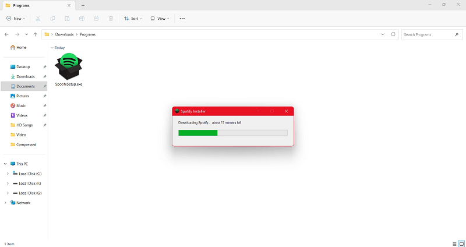Viewport: 466px width, 247px height.
Task: Expand Local Disk (C:) tree node
Action: point(8,174)
